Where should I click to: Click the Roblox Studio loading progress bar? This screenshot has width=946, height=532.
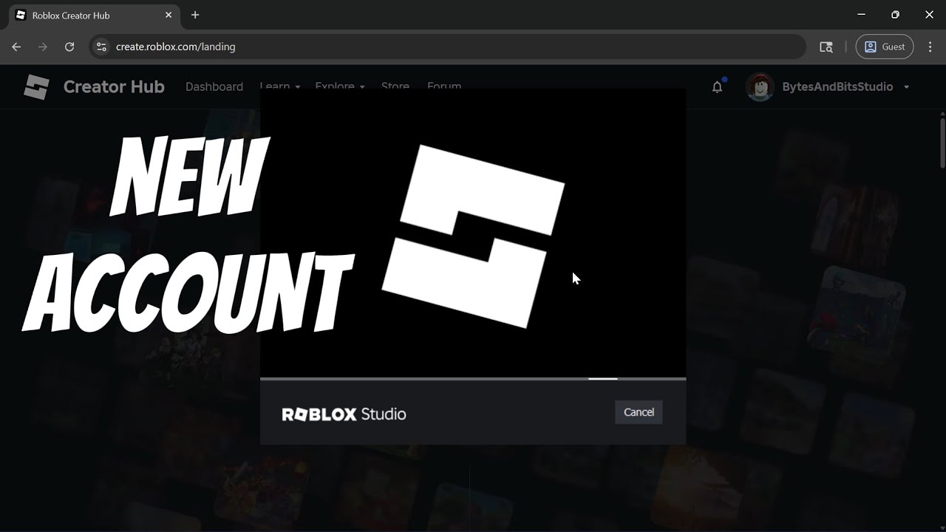[473, 379]
